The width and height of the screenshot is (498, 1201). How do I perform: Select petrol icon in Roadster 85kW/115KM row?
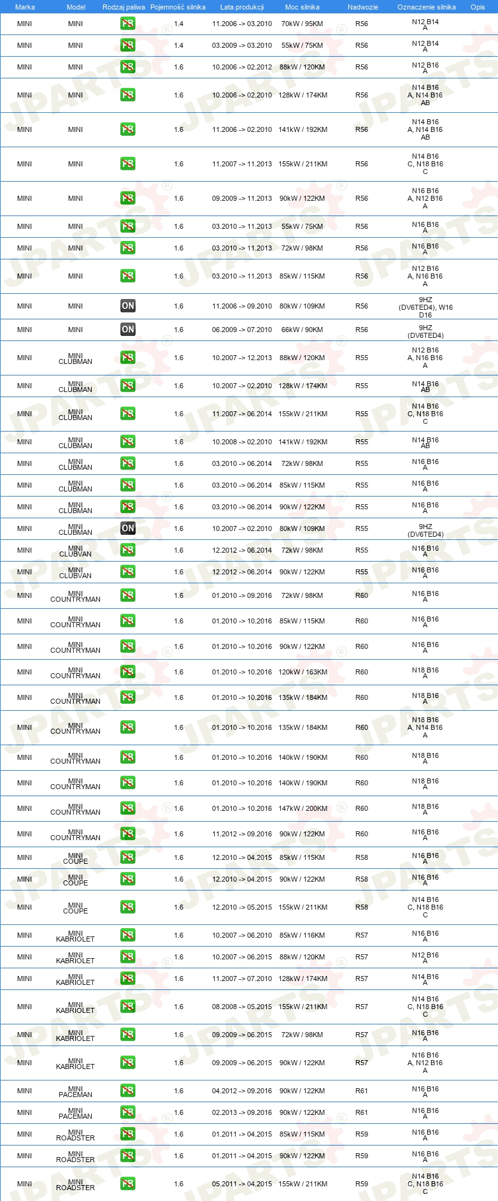pyautogui.click(x=128, y=1134)
